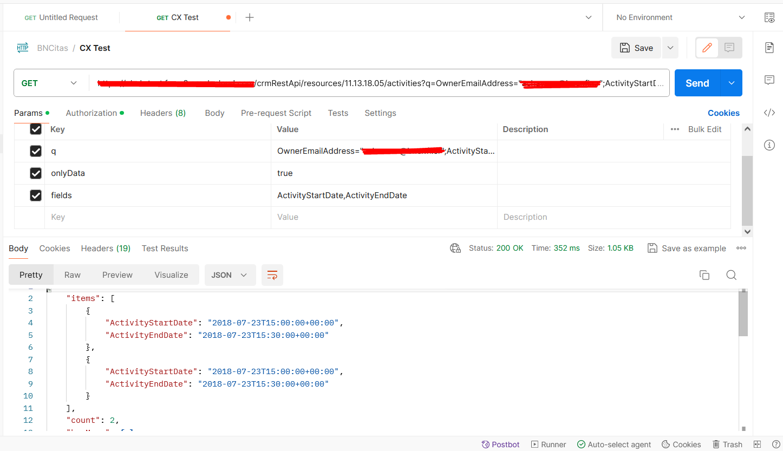Search the response with the magnifier icon
Image resolution: width=783 pixels, height=451 pixels.
pos(731,275)
